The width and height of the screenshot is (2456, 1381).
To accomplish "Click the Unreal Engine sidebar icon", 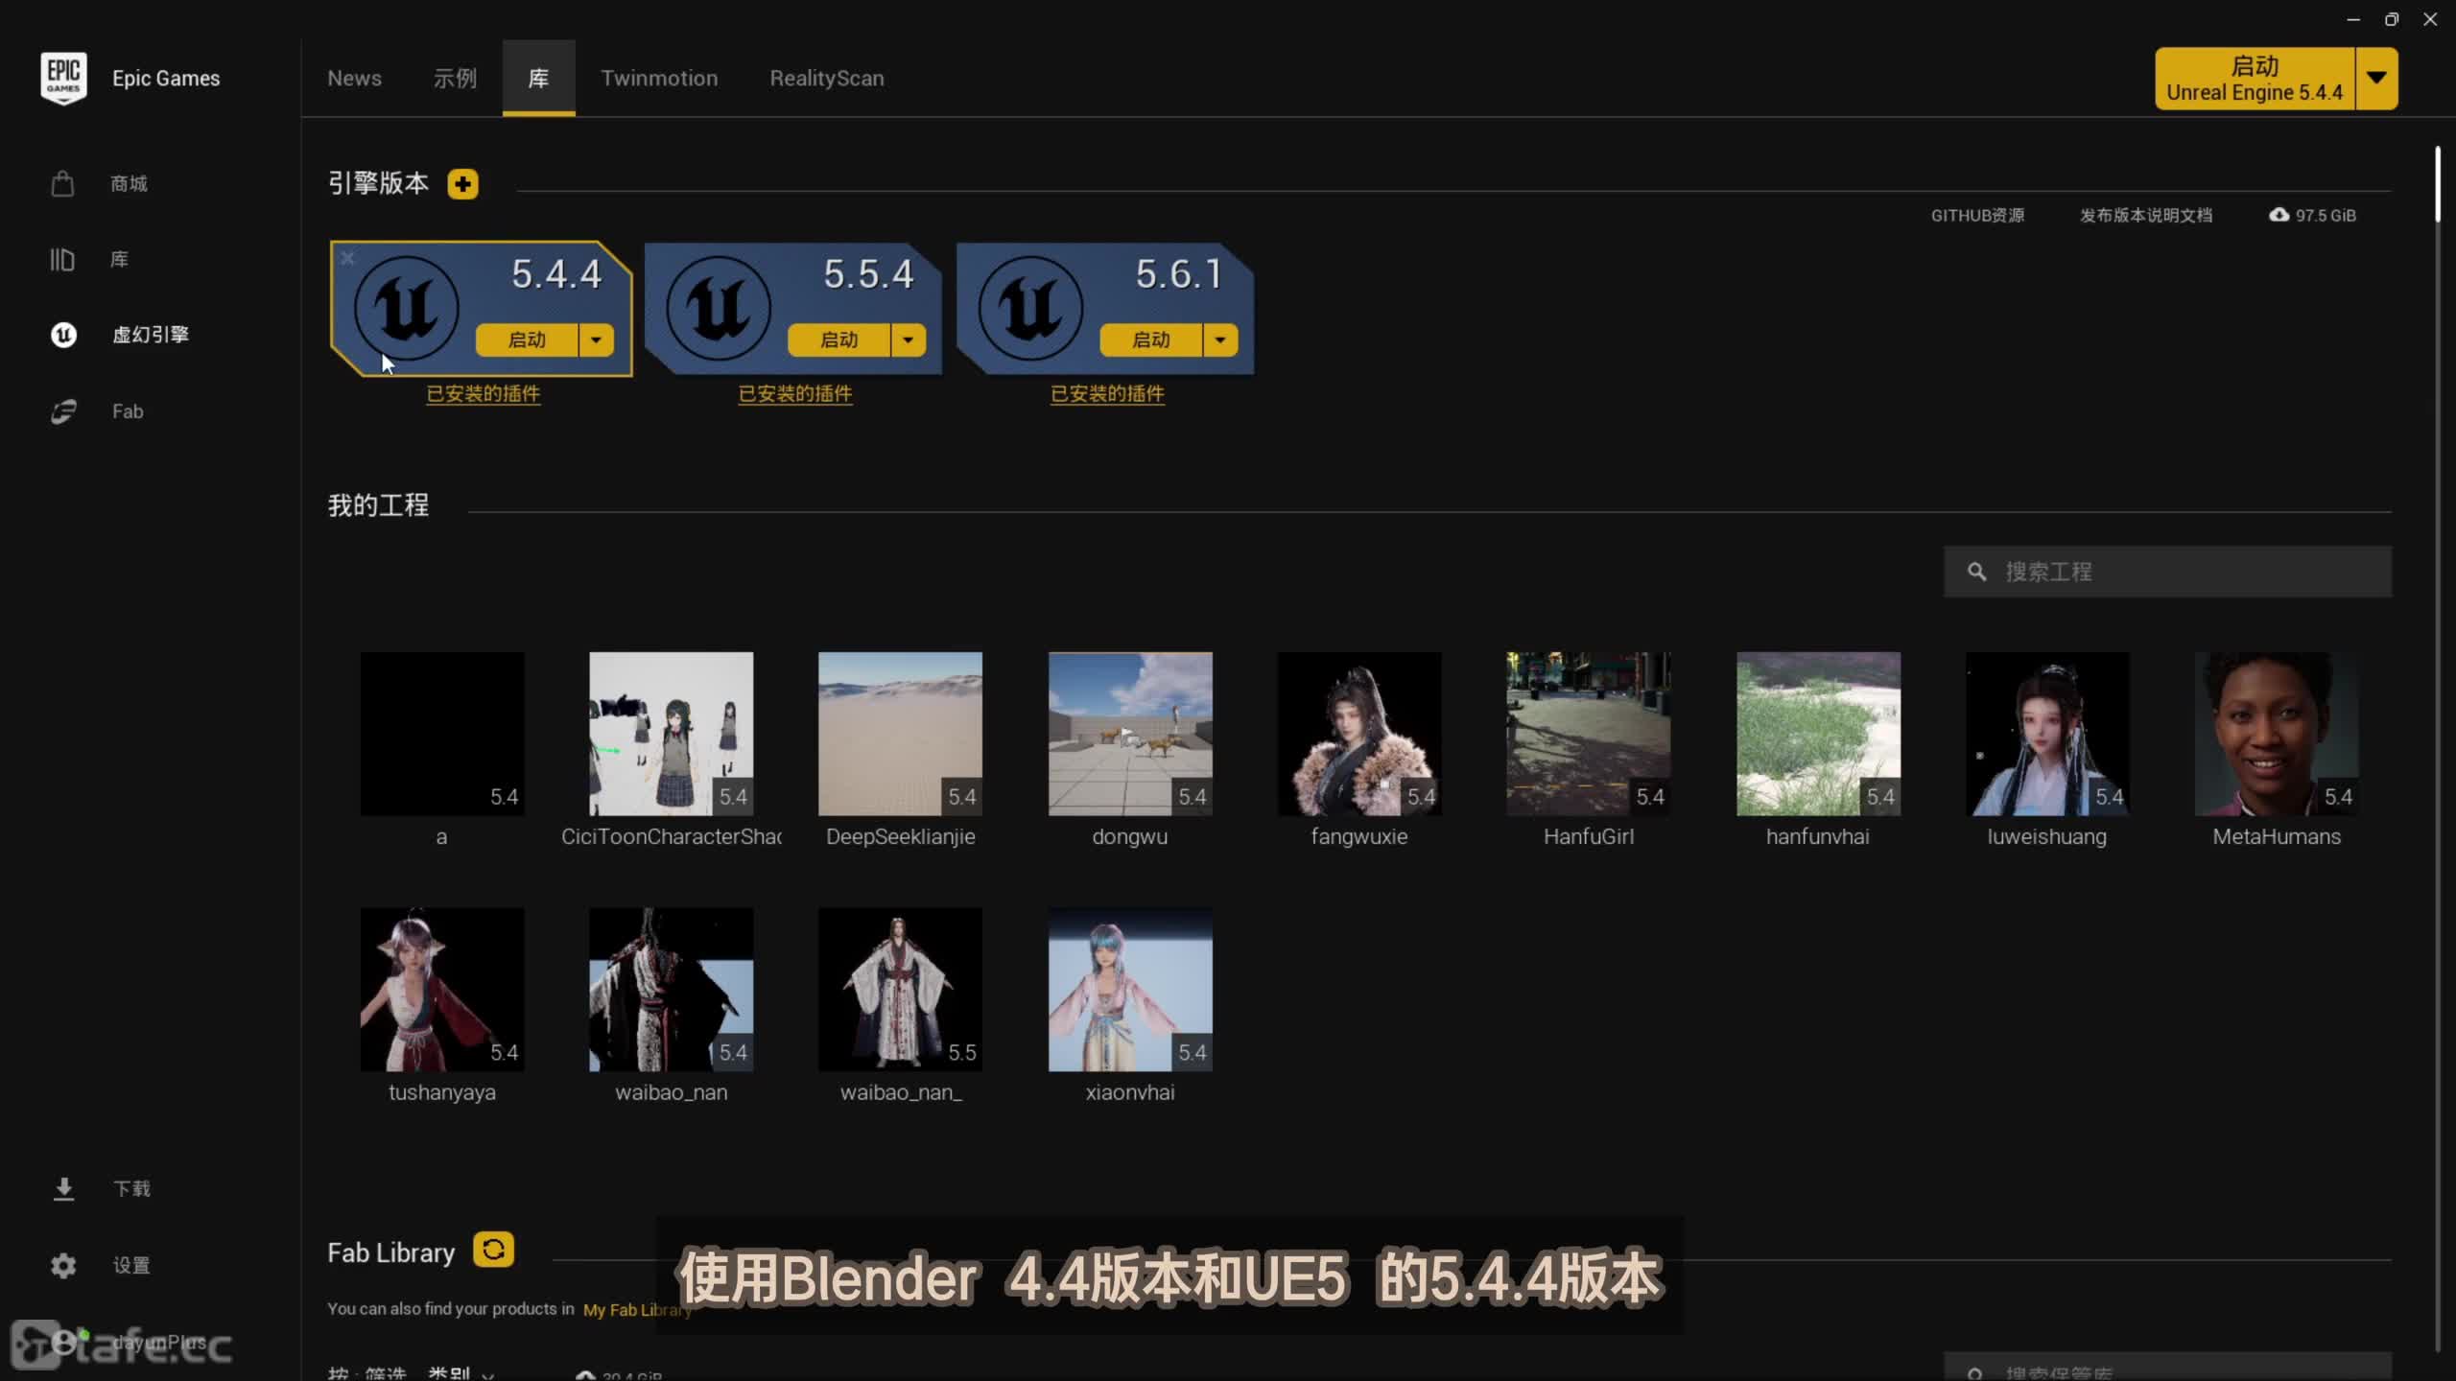I will (63, 335).
